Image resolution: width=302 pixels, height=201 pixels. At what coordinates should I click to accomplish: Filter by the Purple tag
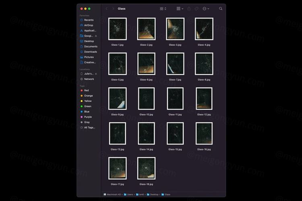click(87, 117)
